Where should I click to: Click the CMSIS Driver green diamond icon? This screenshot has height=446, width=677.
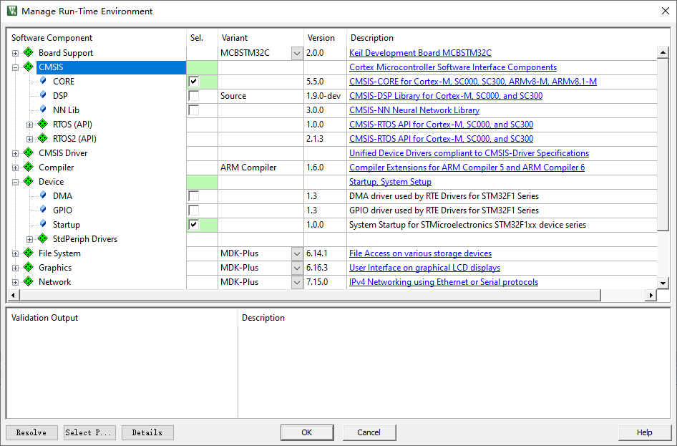click(x=29, y=152)
